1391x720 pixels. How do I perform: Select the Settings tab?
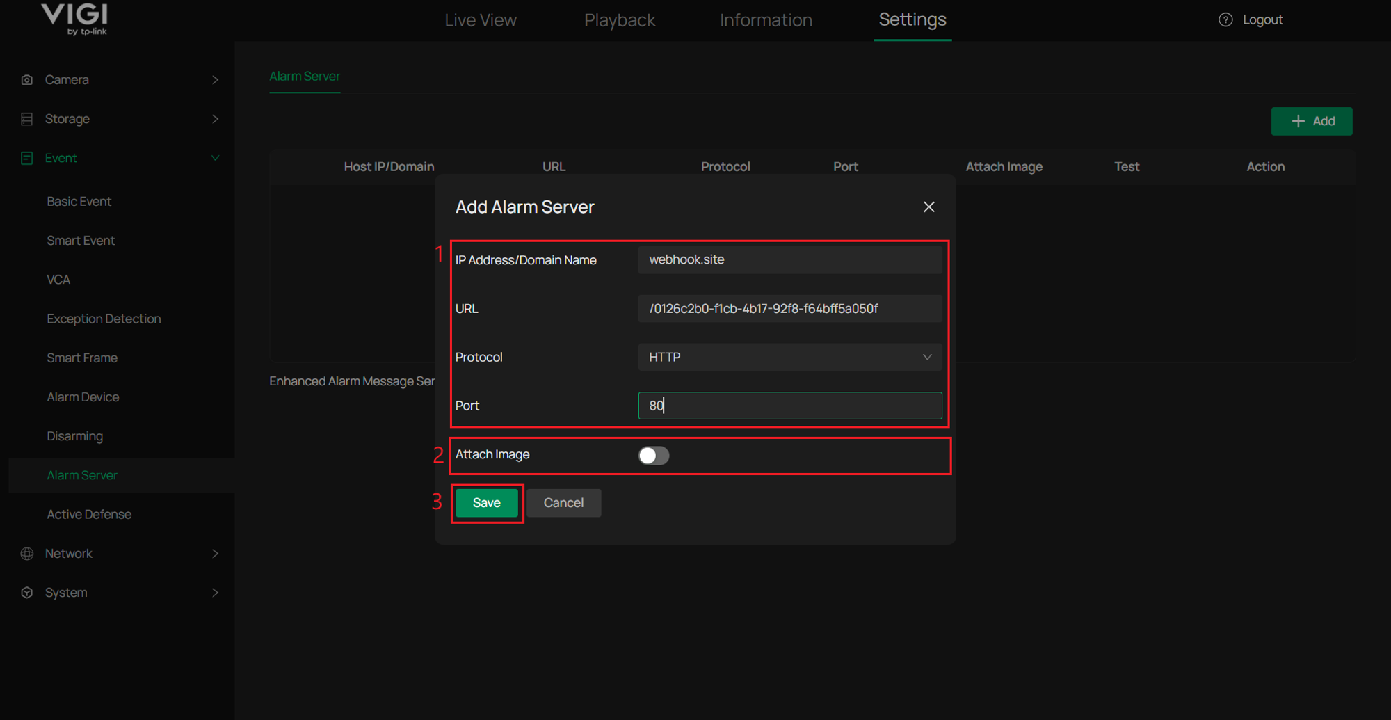click(912, 19)
